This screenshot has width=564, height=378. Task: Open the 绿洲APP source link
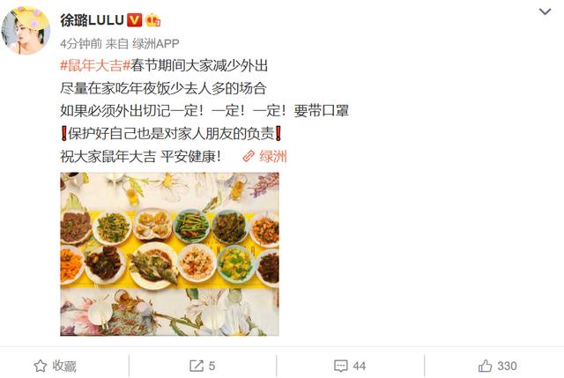click(155, 43)
